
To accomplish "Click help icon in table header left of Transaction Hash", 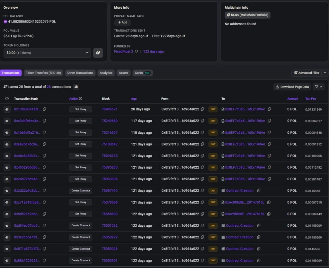I will 7,99.
